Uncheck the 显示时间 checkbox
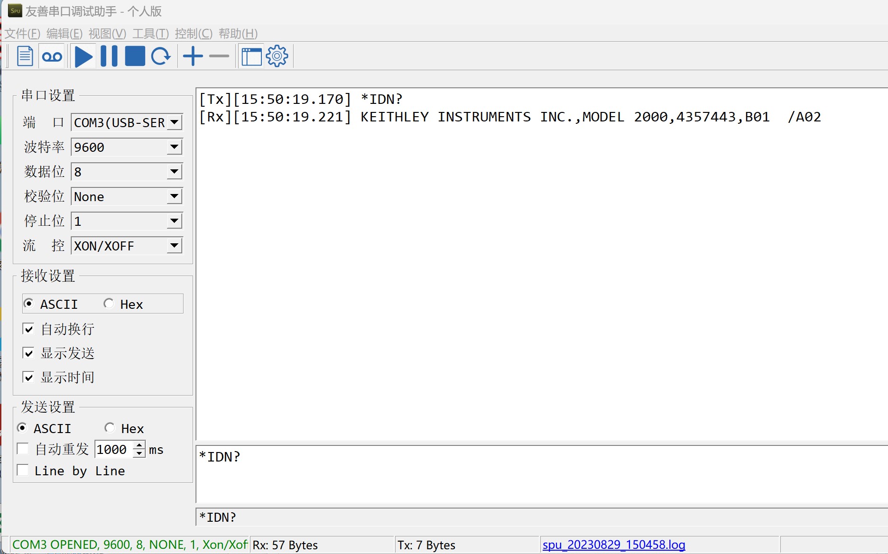The image size is (888, 554). point(28,377)
